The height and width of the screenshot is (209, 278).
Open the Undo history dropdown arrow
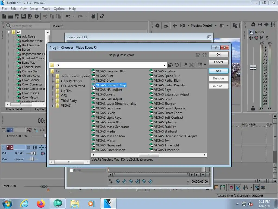pos(74,16)
